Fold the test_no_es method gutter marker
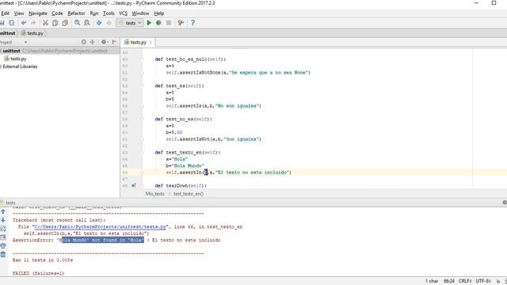The height and width of the screenshot is (285, 507). [x=142, y=120]
